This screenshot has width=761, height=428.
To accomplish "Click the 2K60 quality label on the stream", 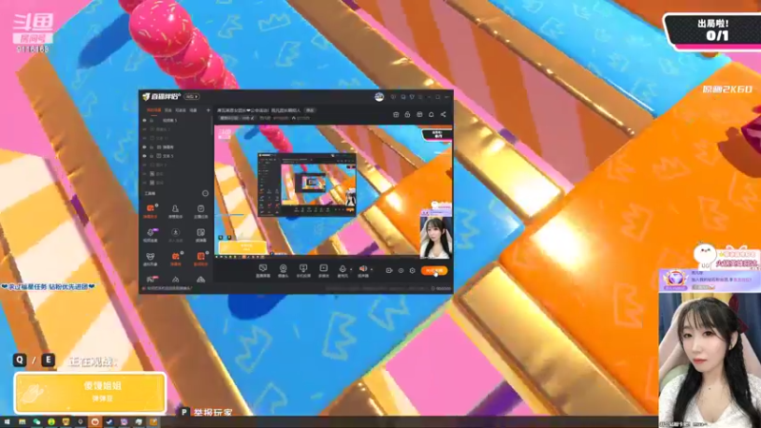I will (x=728, y=89).
